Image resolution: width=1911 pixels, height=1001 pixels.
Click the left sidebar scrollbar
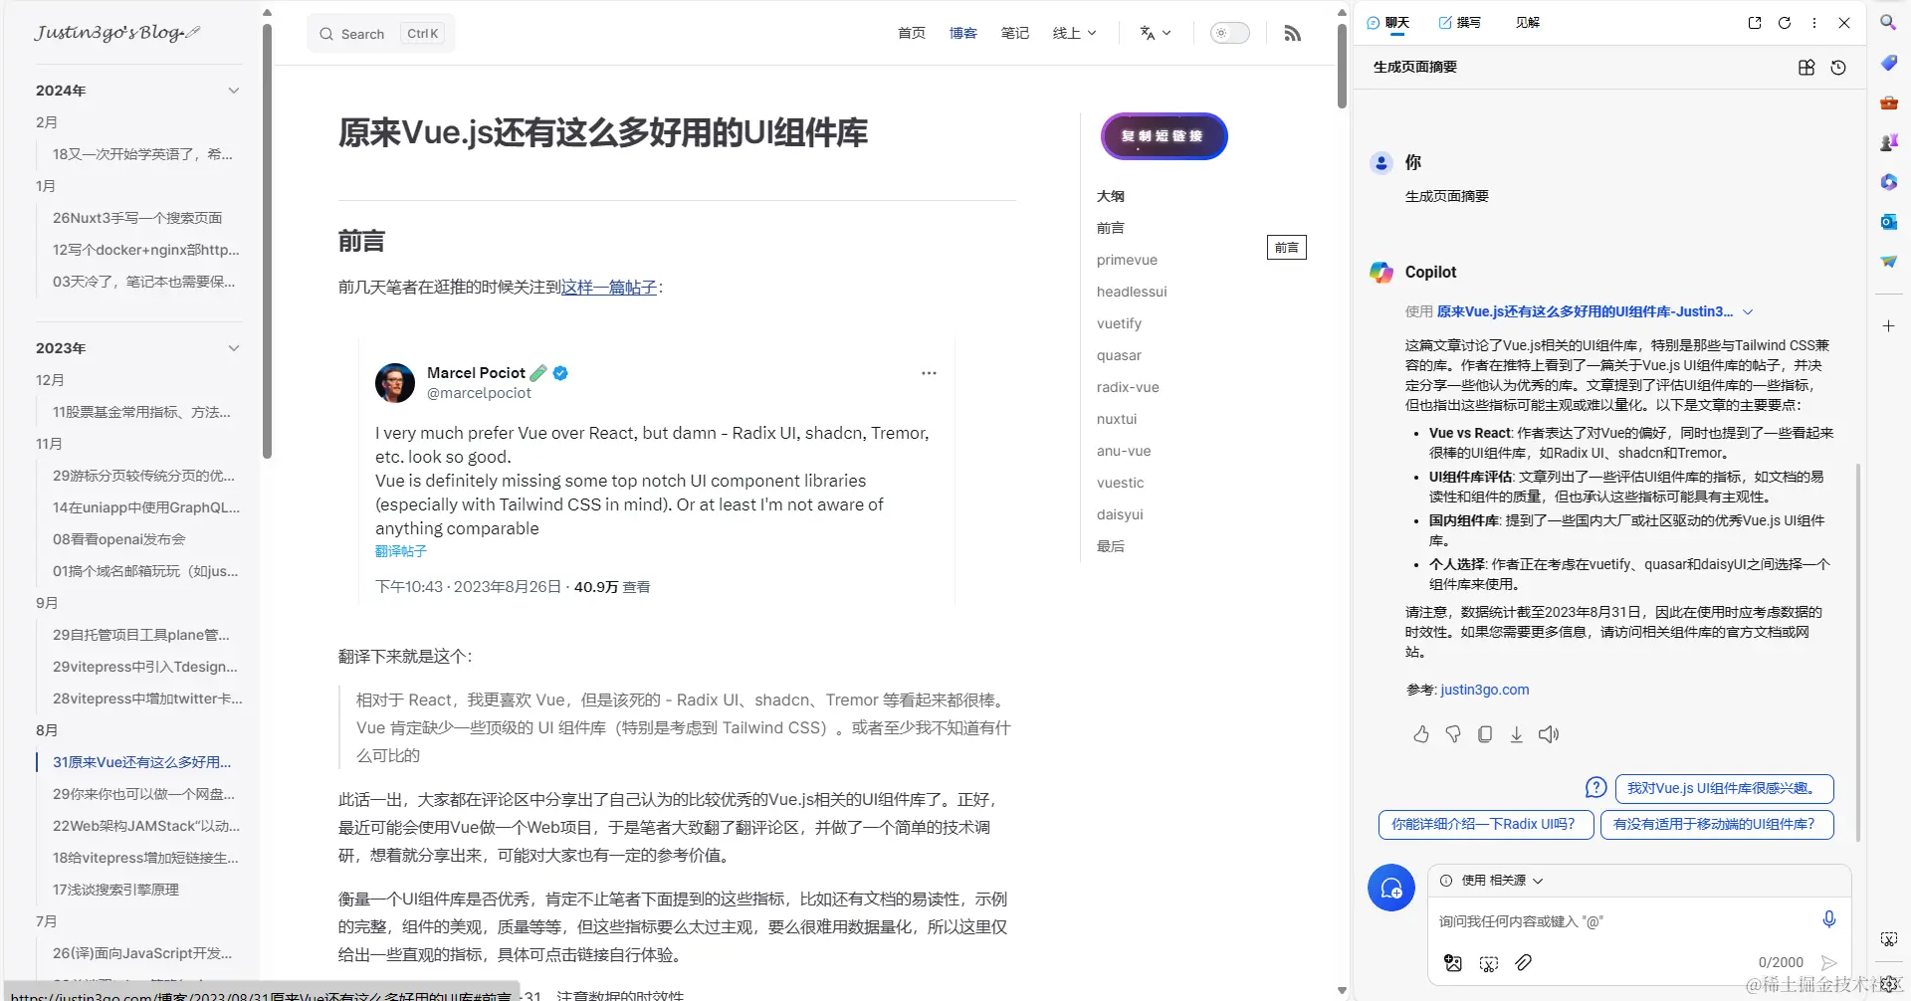(267, 242)
